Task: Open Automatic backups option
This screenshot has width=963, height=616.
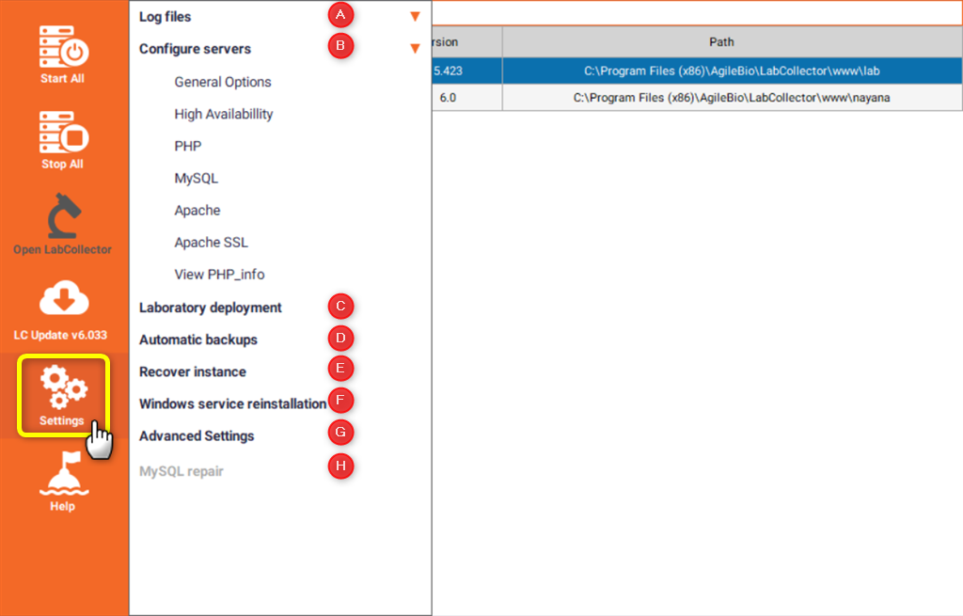Action: 197,340
